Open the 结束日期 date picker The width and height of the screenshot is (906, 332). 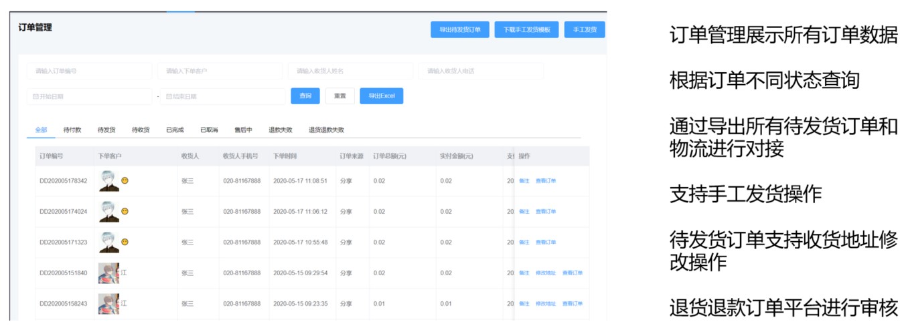click(x=223, y=97)
